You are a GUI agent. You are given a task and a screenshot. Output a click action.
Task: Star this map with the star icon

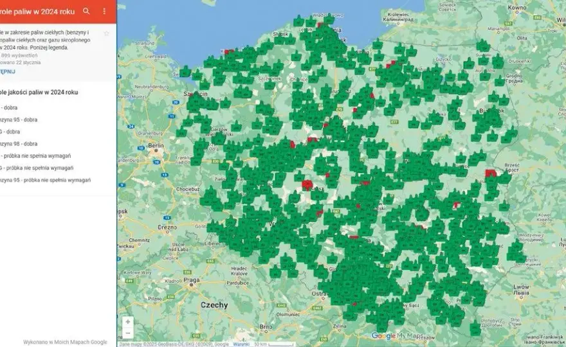(x=107, y=33)
